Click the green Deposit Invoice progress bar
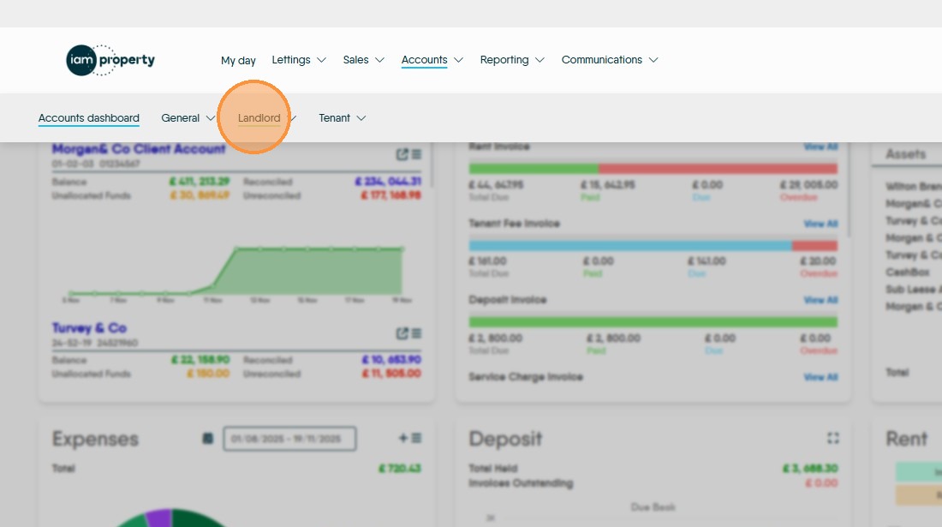942x527 pixels. (653, 321)
